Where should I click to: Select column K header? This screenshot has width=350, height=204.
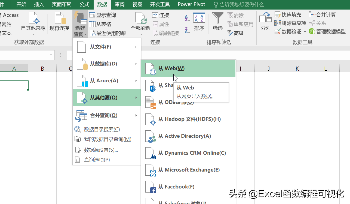297,68
